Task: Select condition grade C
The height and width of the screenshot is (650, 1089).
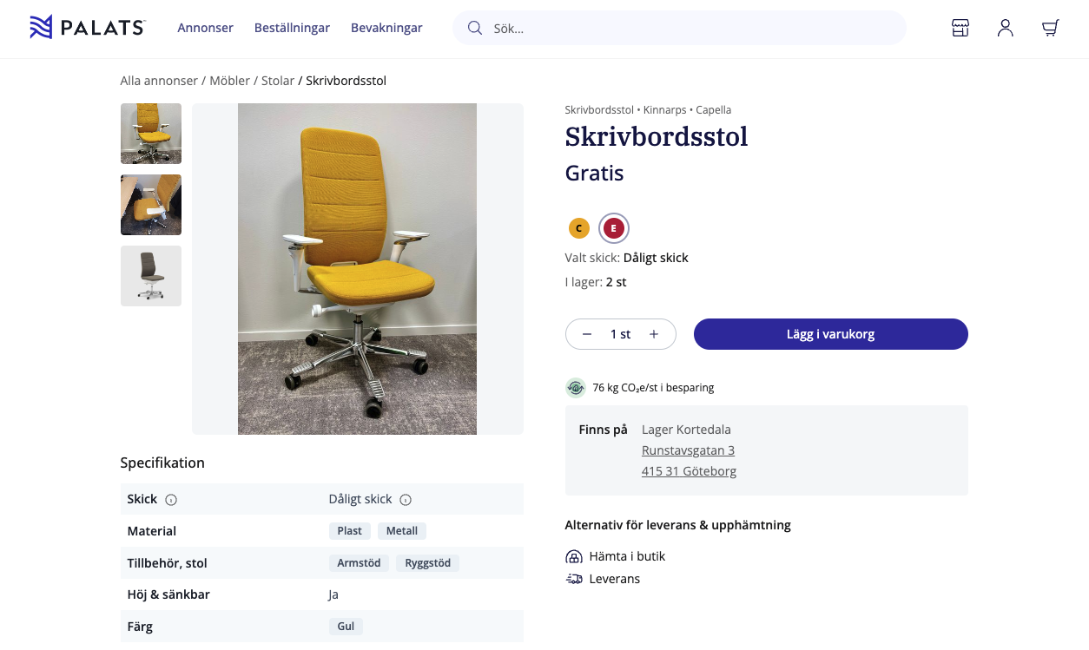Action: pyautogui.click(x=579, y=228)
